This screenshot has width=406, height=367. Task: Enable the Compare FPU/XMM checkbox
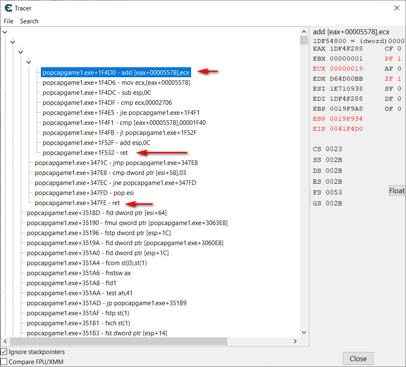coord(4,362)
